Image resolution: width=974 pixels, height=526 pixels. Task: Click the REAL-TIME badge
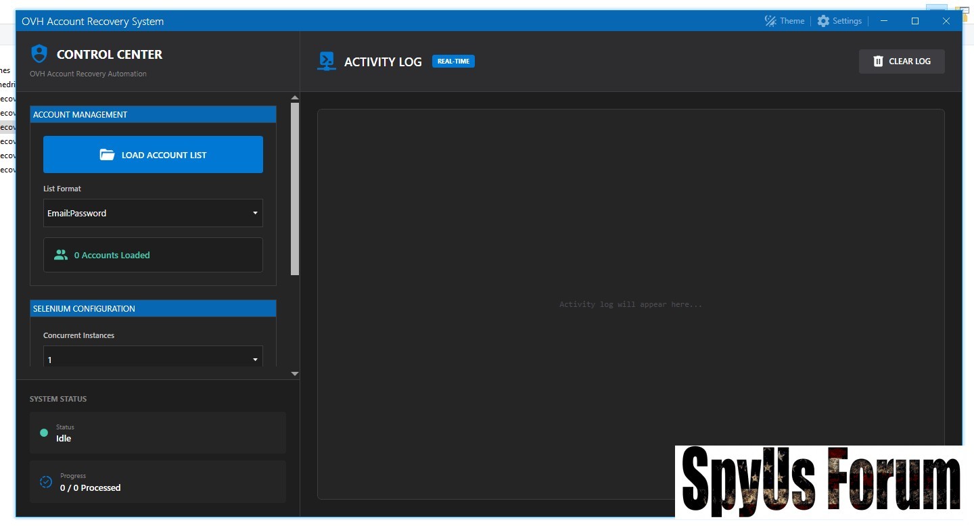click(453, 62)
